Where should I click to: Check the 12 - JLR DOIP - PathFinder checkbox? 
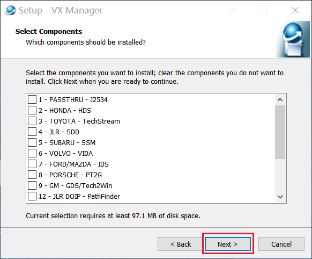[32, 196]
